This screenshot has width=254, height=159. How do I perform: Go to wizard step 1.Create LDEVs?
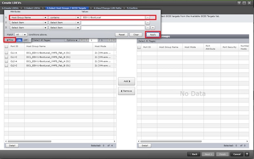click(10, 8)
